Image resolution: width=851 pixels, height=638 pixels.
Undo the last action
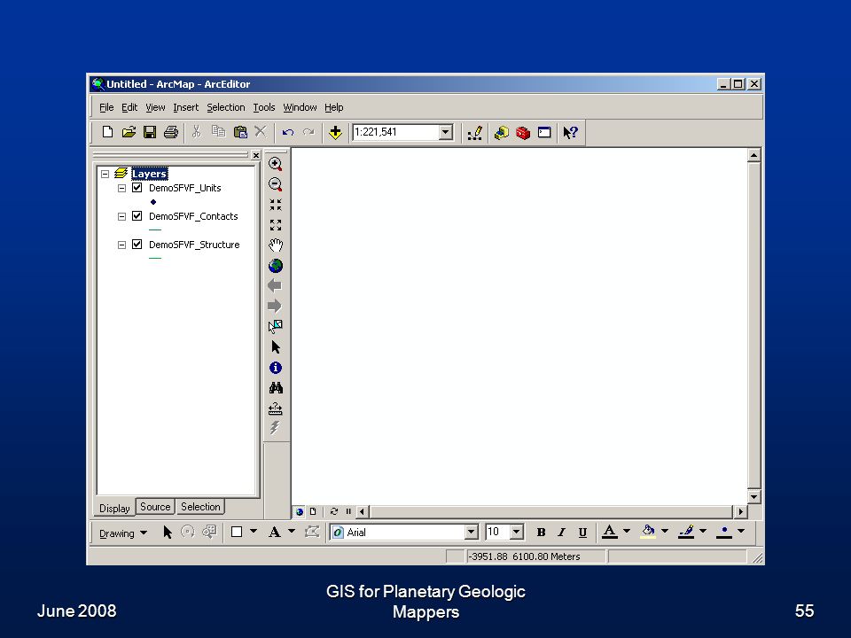[x=288, y=132]
